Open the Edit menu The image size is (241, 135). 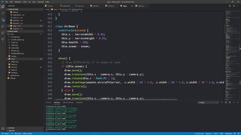11,2
